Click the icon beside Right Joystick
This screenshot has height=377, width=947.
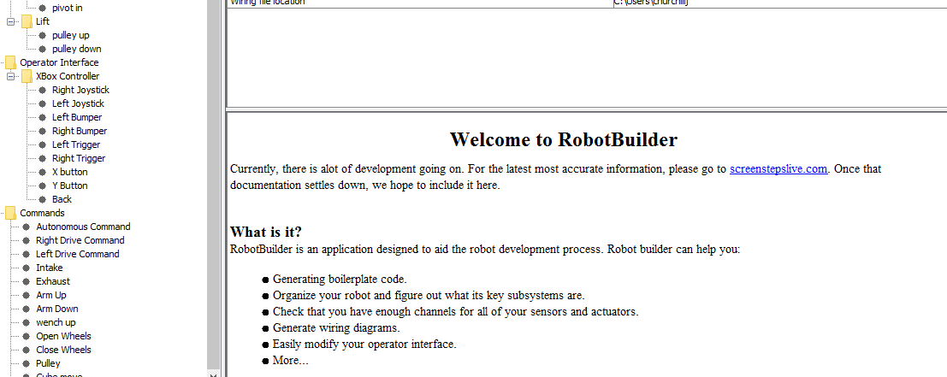tap(42, 91)
